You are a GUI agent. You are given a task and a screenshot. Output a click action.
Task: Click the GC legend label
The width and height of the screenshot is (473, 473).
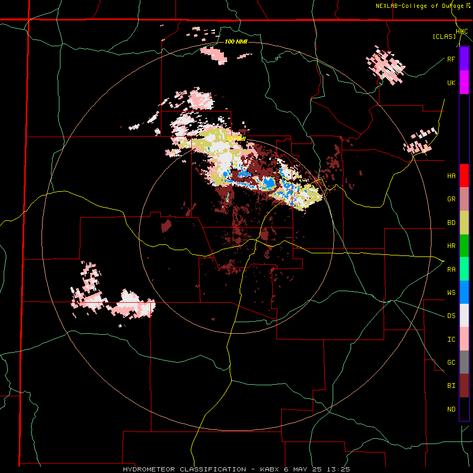451,363
